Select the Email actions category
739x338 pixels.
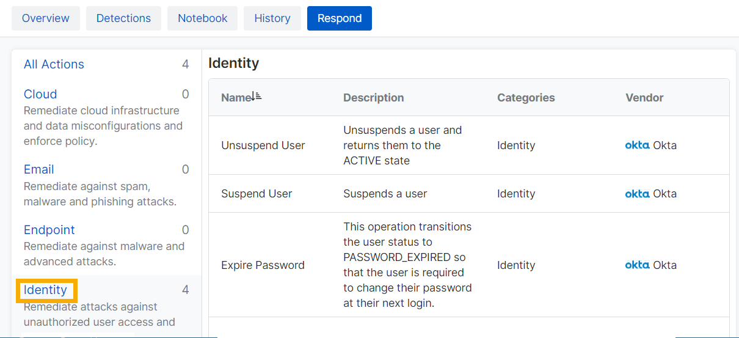pos(39,169)
